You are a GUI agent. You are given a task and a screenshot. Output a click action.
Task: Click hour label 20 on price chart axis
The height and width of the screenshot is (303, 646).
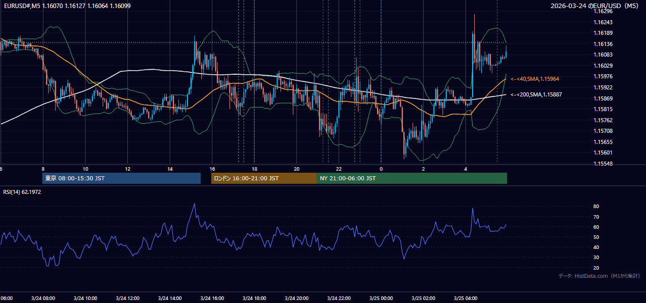pyautogui.click(x=297, y=169)
